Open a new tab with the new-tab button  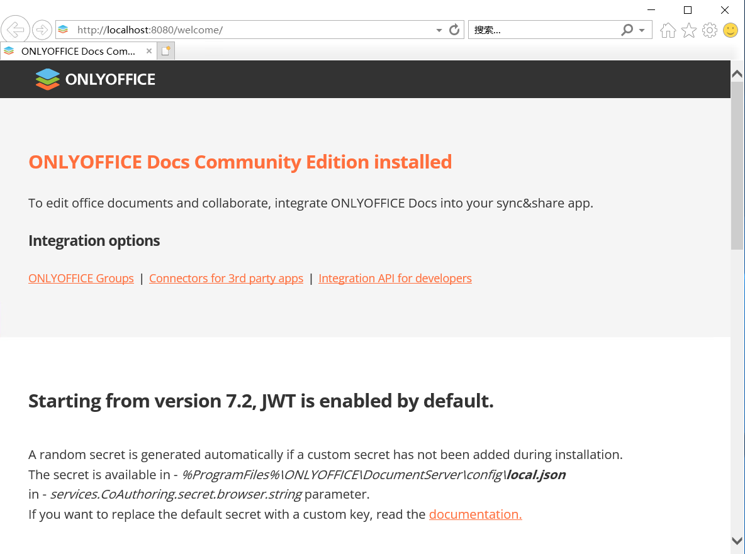165,51
